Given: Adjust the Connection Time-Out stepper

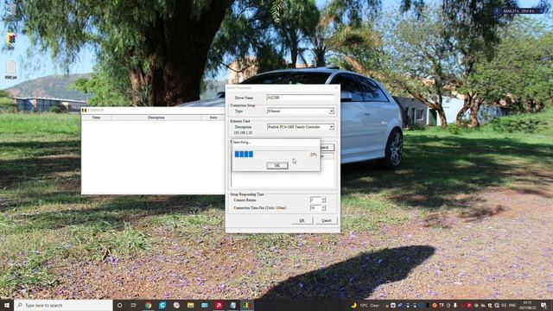Looking at the screenshot, I should tap(324, 208).
